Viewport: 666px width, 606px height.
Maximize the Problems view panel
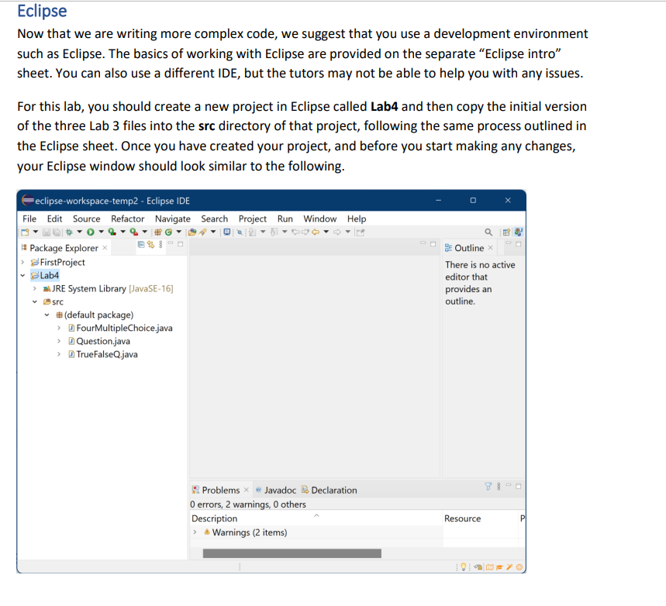[x=518, y=486]
